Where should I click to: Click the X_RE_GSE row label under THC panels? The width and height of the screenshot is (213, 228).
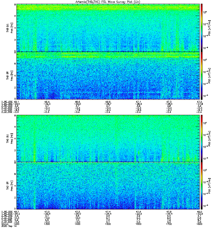[7, 212]
